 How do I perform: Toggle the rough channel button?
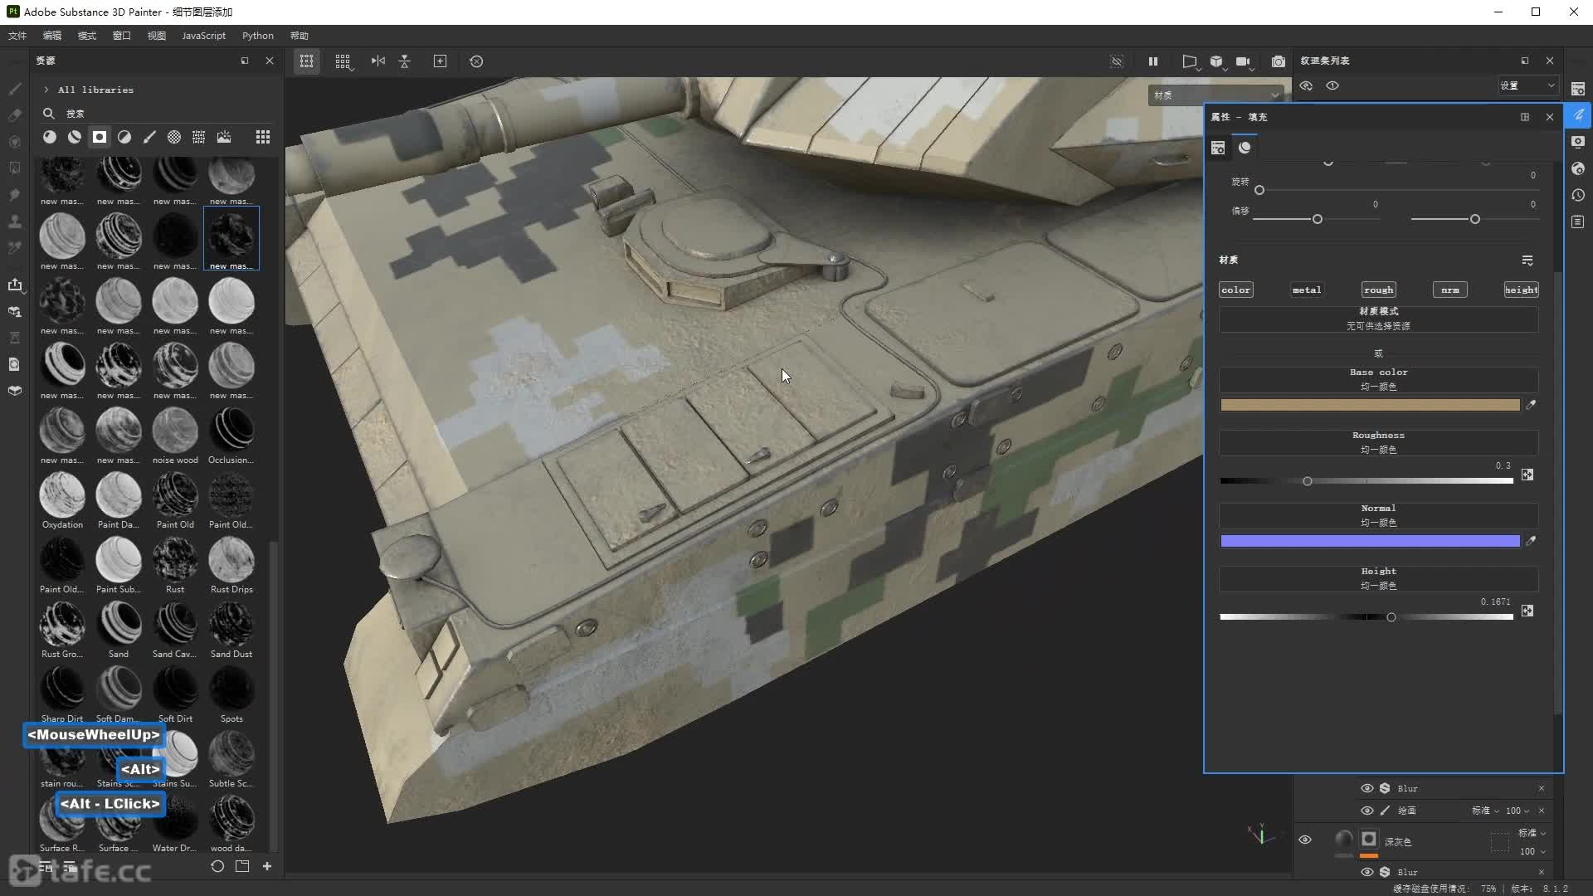pos(1378,290)
